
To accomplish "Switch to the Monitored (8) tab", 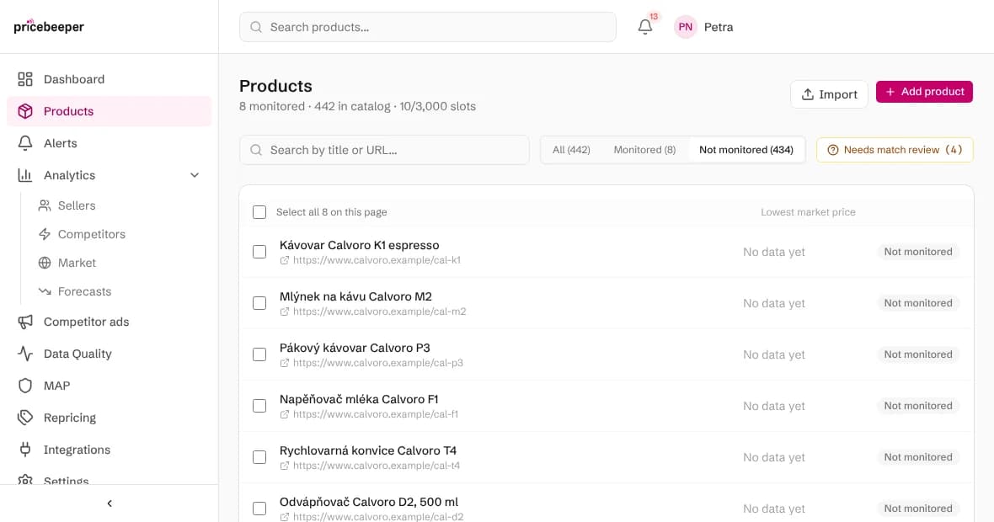I will 644,150.
